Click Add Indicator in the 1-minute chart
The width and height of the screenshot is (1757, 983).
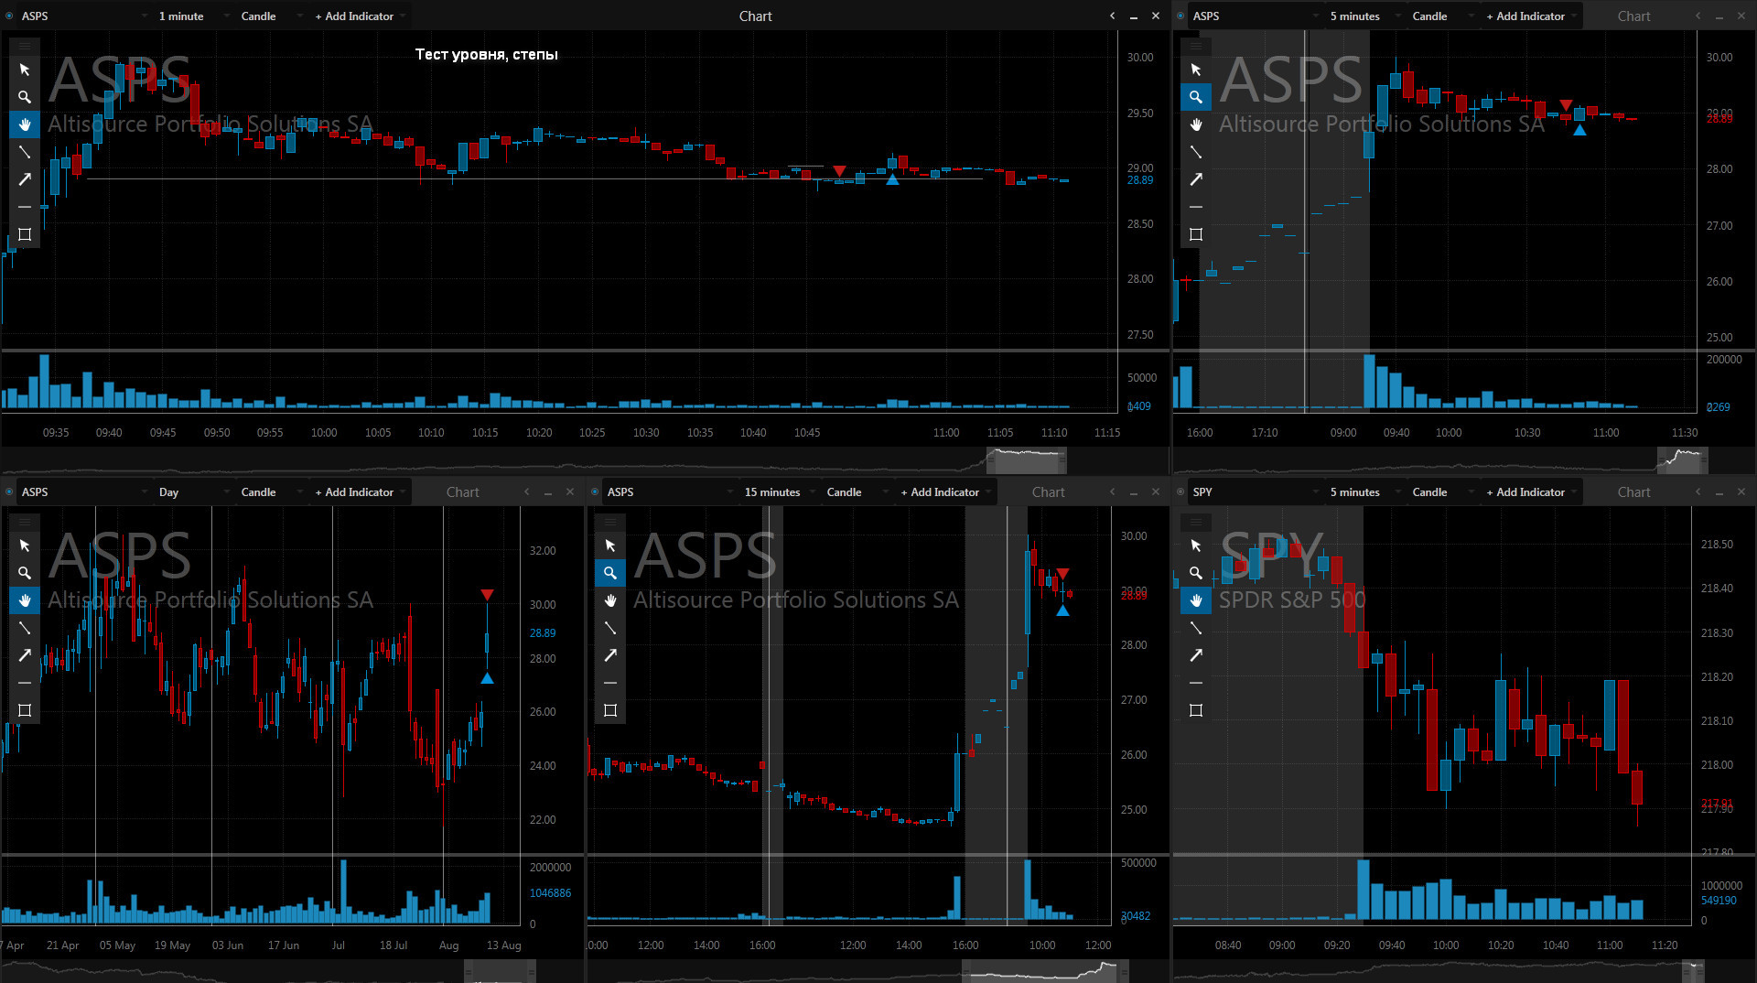pos(359,16)
